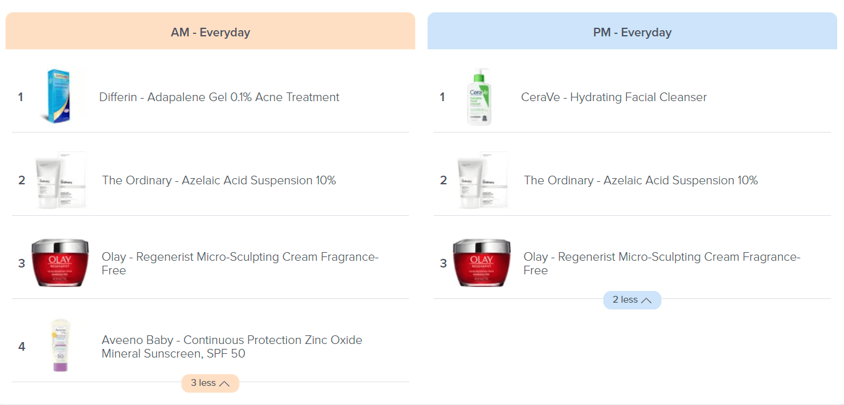This screenshot has width=844, height=405.
Task: Open PM The Ordinary Azelaic Acid link
Action: click(x=640, y=181)
